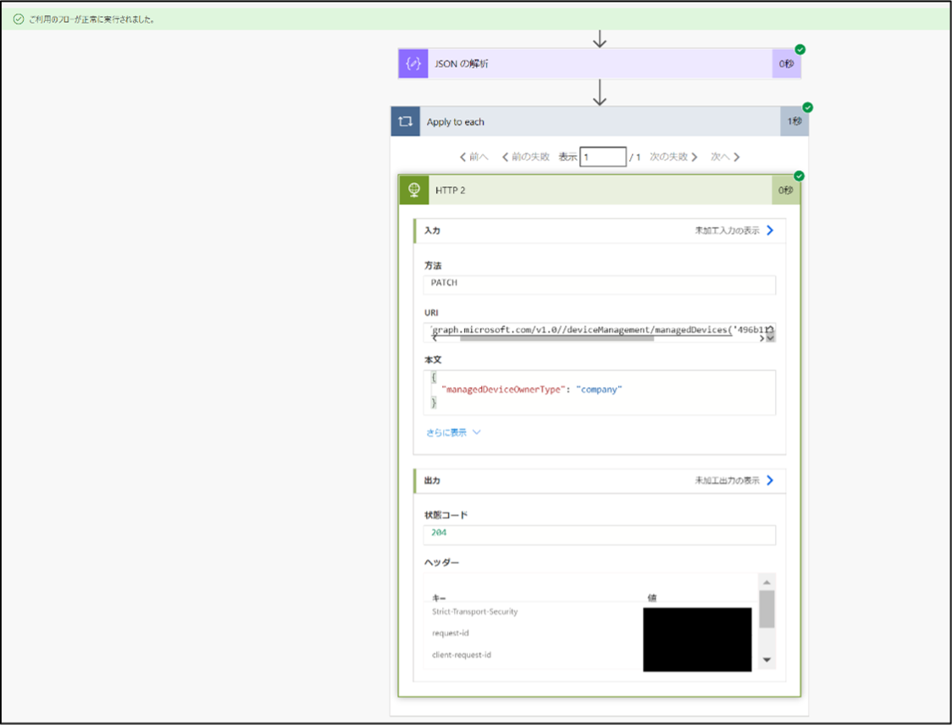Click the PATCH method field
Viewport: 952px width, 725px height.
600,285
